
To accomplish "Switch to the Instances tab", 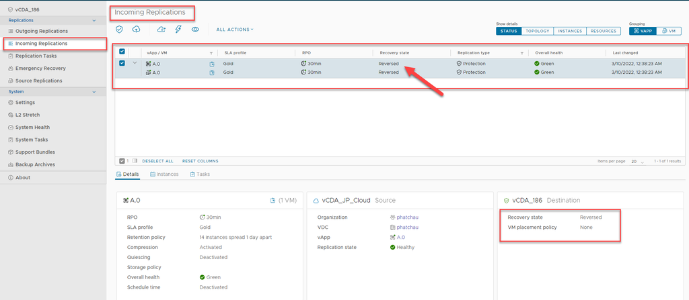I will click(x=164, y=174).
